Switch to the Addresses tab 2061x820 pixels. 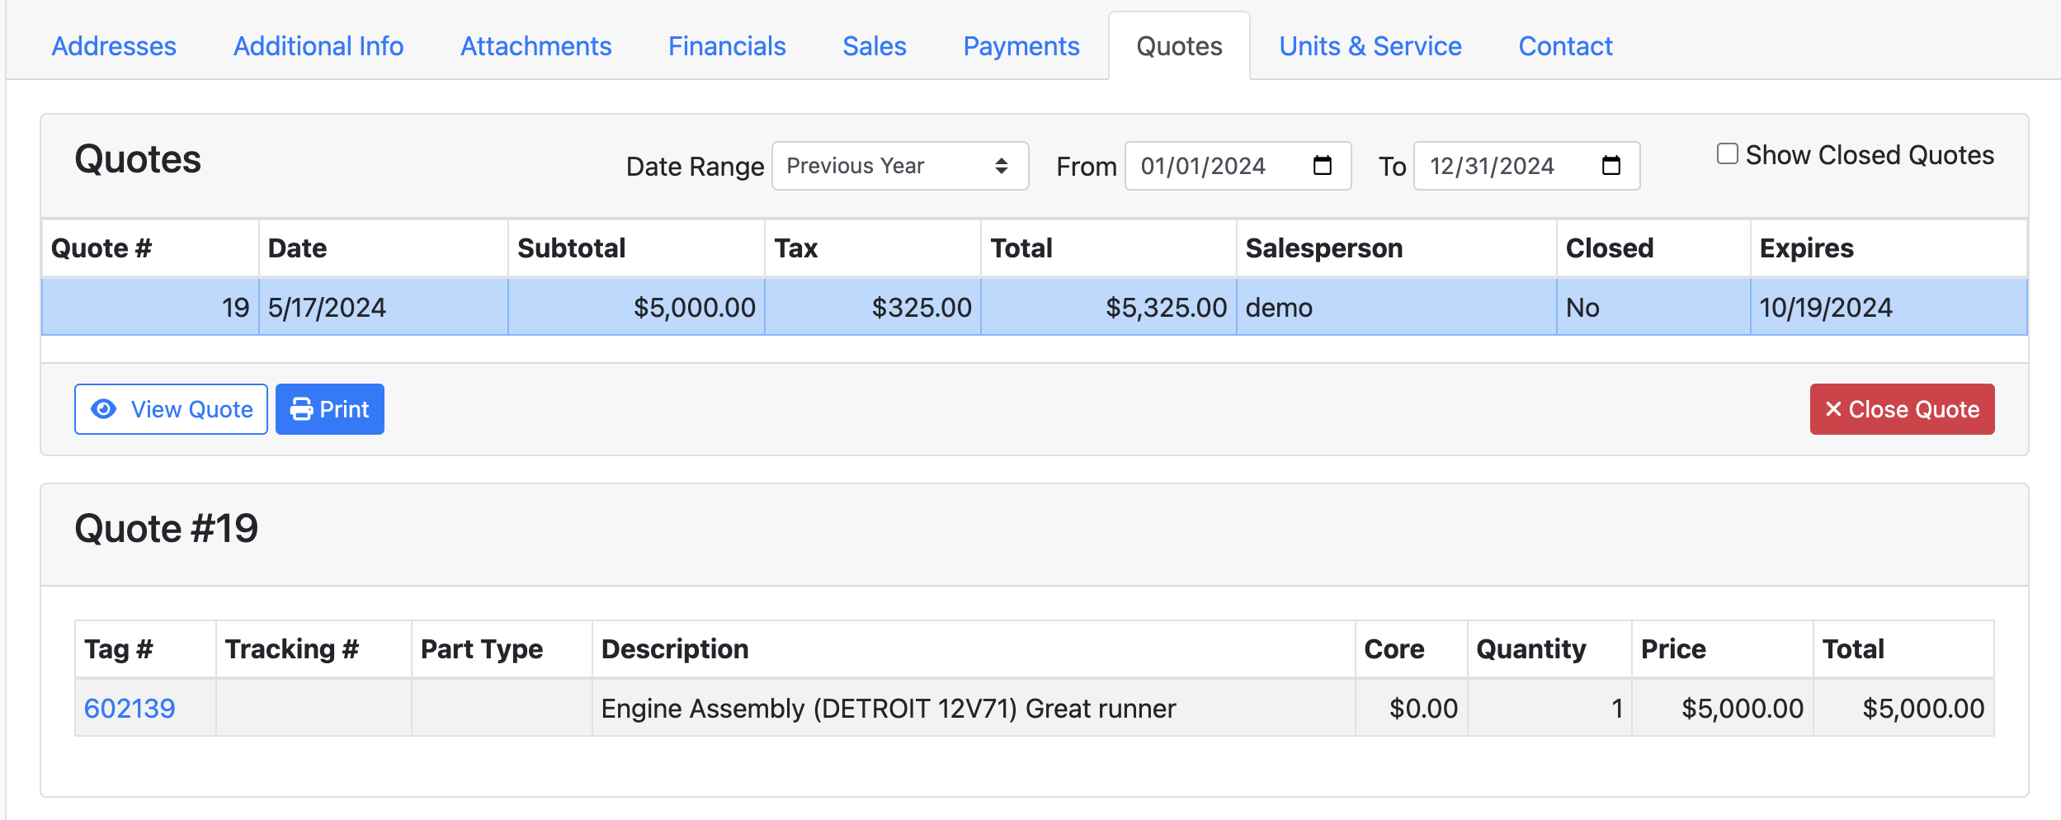point(114,46)
